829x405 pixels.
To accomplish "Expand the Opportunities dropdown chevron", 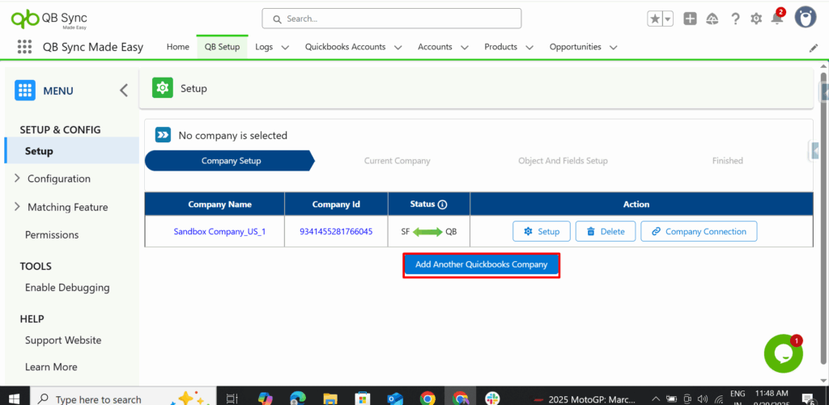I will tap(614, 48).
